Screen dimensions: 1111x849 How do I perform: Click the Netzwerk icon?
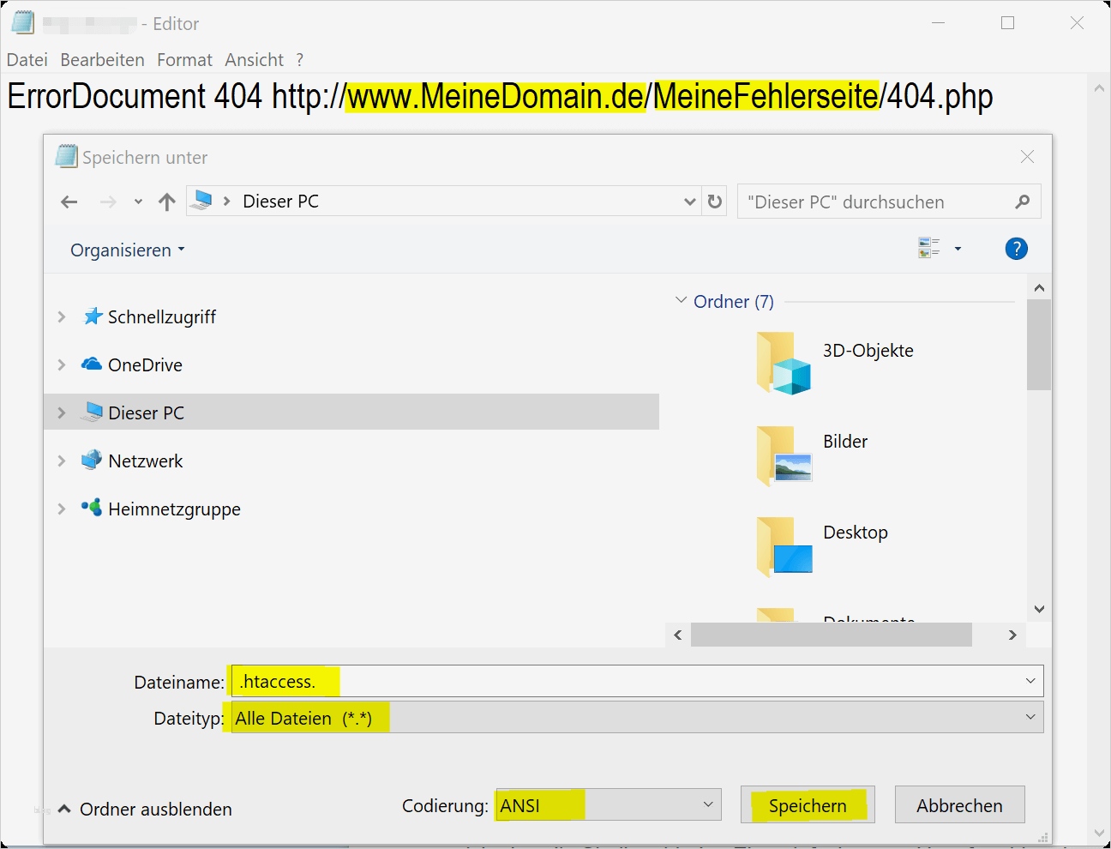click(92, 461)
